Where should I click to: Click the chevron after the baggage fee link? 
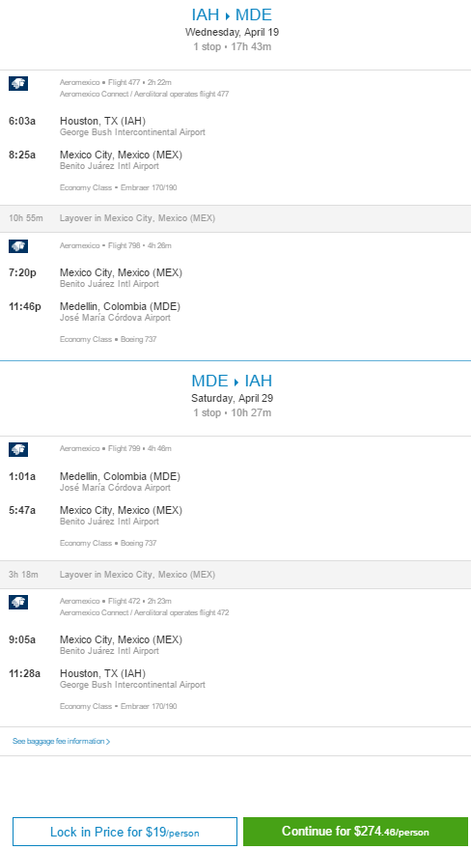click(108, 742)
